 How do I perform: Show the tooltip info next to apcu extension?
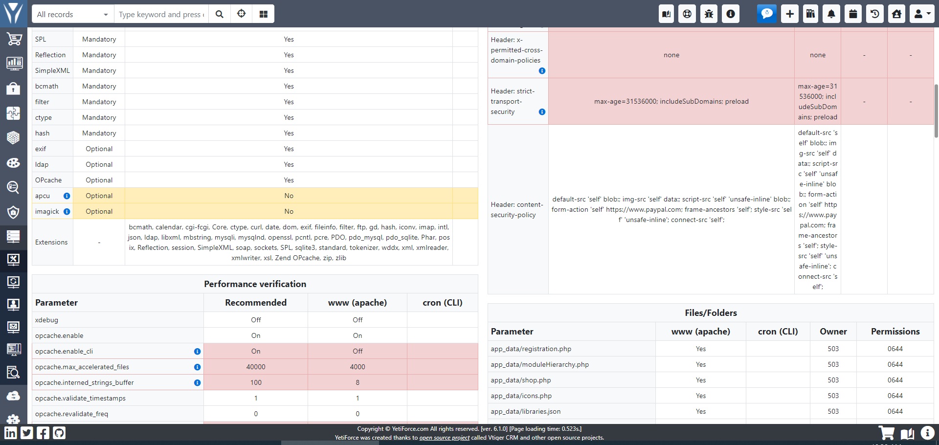(x=67, y=196)
